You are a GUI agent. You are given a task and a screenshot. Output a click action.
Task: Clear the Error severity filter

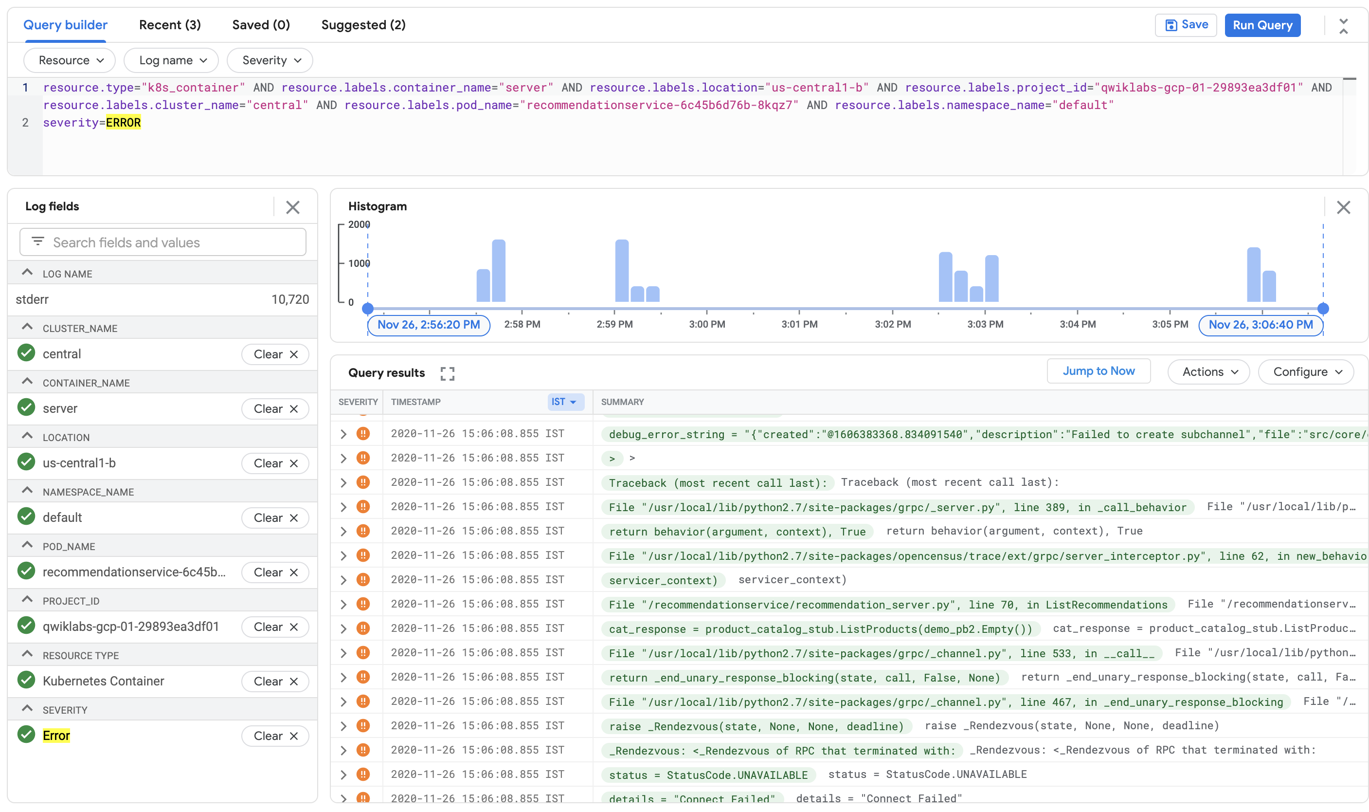pyautogui.click(x=275, y=736)
